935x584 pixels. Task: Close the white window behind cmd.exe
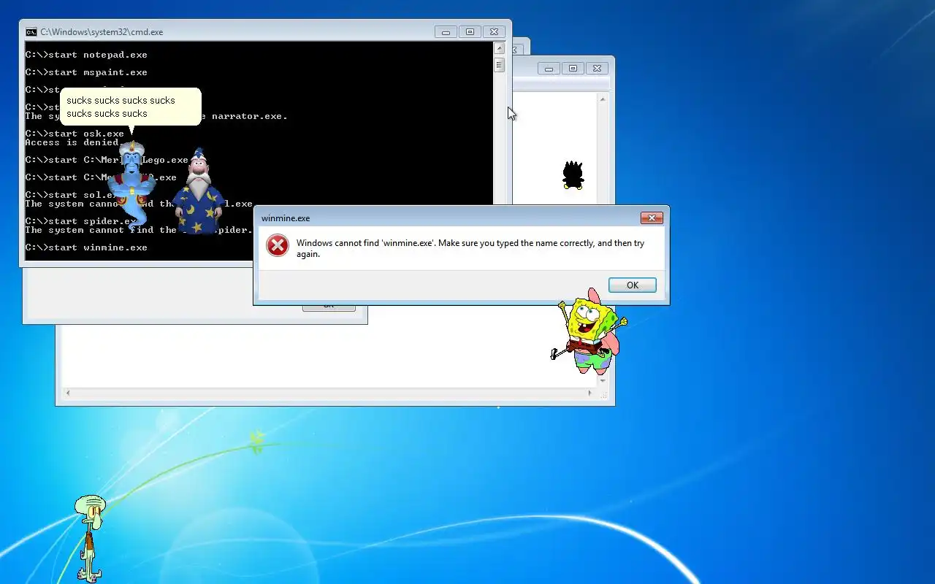coord(597,69)
